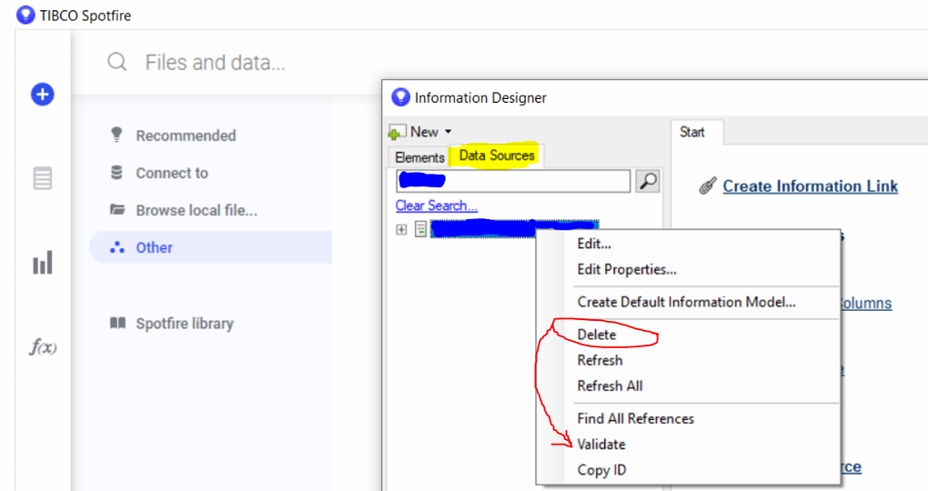Click the blue plus add-data icon
The image size is (928, 491).
(x=43, y=94)
